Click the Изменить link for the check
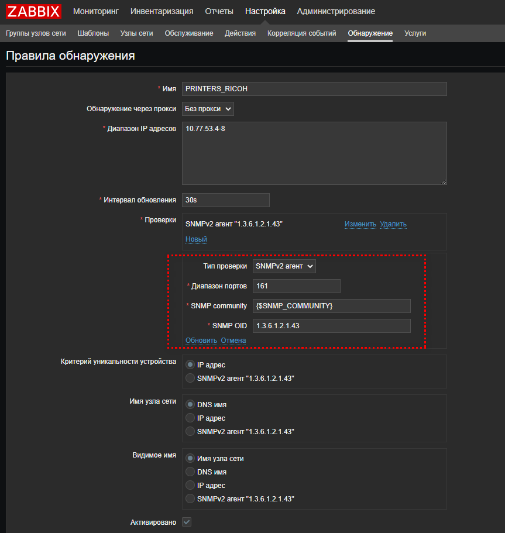 pos(360,224)
